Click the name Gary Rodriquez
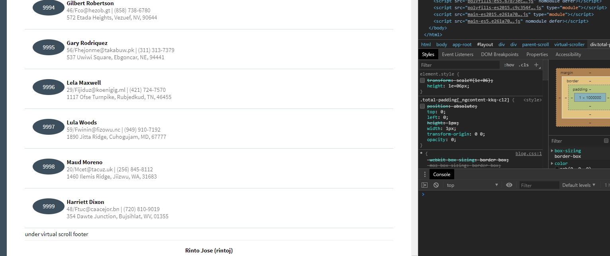 [87, 43]
